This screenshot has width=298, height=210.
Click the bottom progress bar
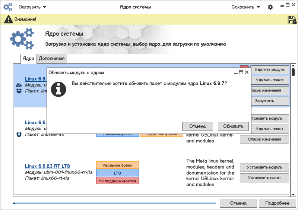[x=115, y=203]
